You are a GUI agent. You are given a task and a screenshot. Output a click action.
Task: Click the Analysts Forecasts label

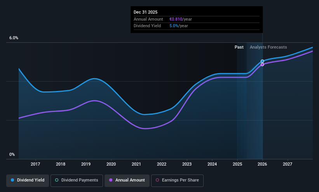(268, 47)
